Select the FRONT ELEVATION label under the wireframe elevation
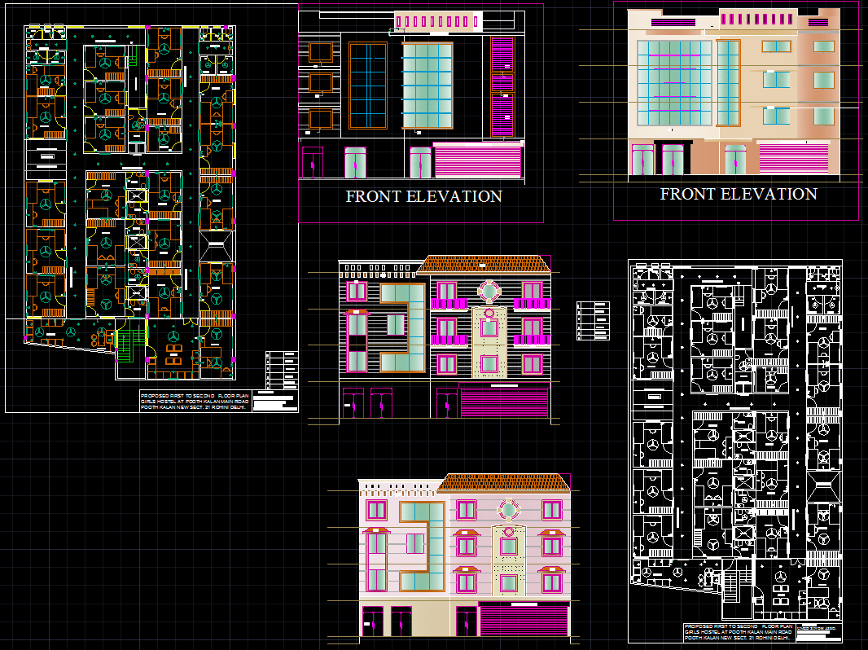This screenshot has width=868, height=650. click(x=423, y=196)
